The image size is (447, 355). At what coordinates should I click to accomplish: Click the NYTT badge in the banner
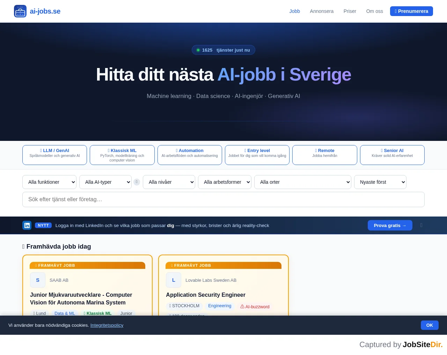point(43,225)
